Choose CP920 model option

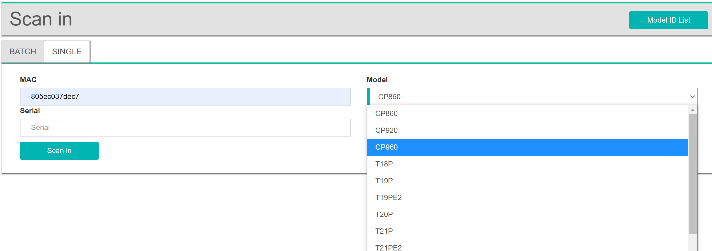coord(527,130)
